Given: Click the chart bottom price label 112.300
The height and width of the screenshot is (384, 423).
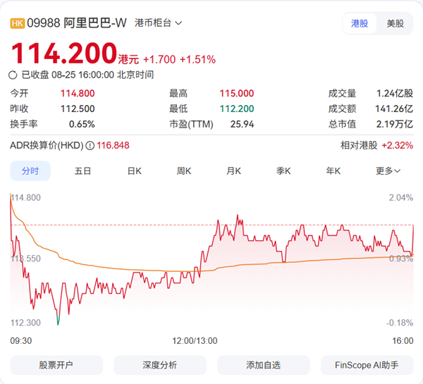Looking at the screenshot, I should click(x=25, y=323).
